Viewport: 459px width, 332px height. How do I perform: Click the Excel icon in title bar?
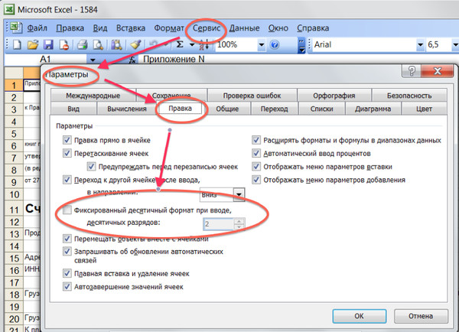coord(9,9)
